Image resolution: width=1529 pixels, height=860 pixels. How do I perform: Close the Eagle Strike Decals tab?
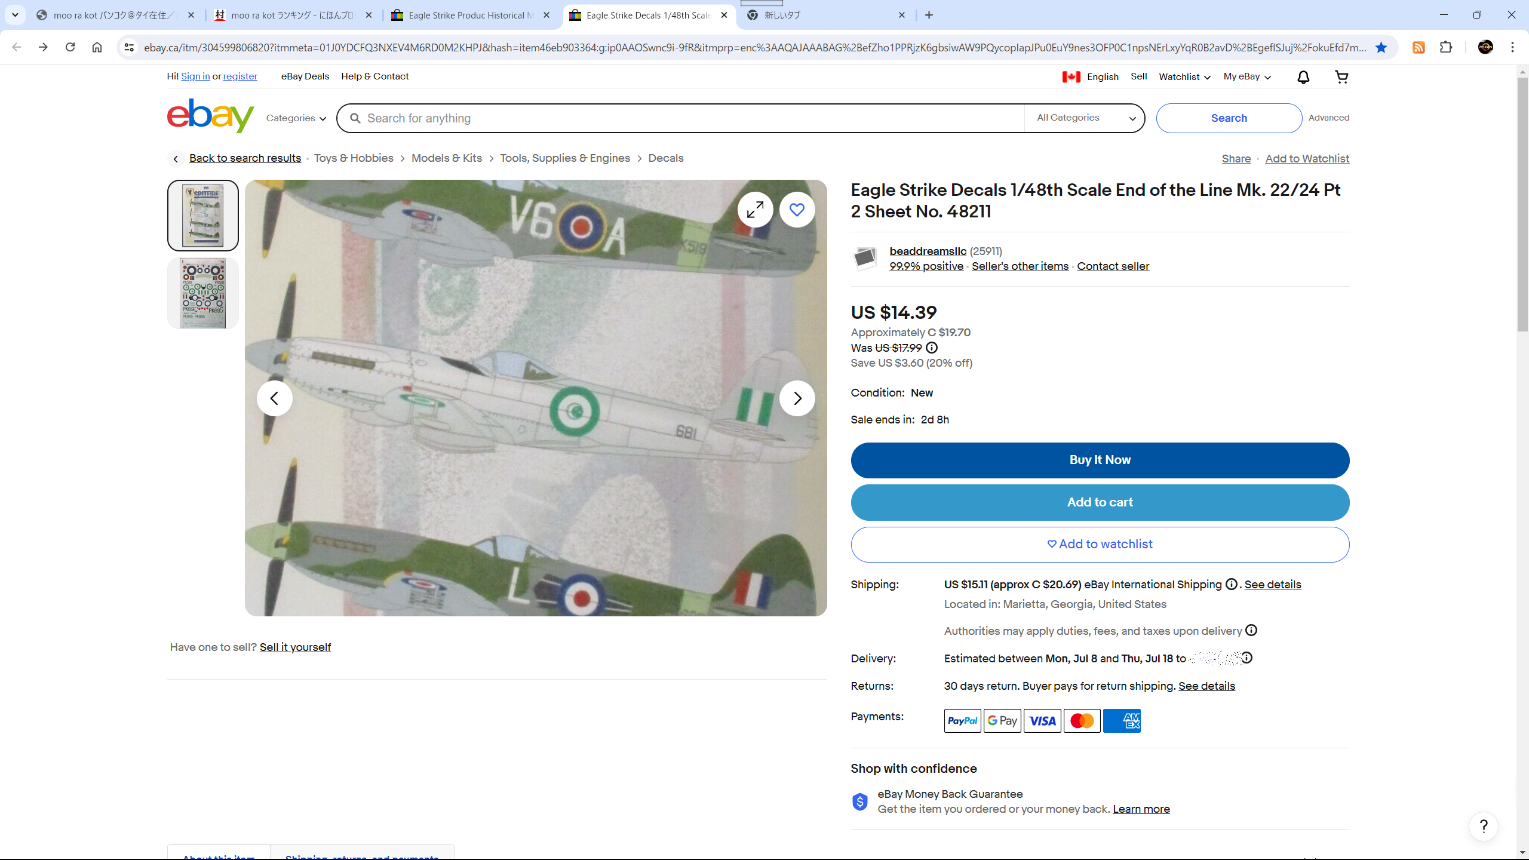[x=724, y=16]
